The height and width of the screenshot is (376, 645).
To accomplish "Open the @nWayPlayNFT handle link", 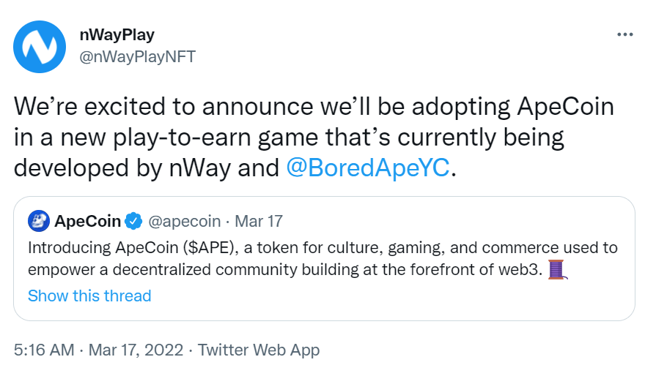I will pos(136,56).
